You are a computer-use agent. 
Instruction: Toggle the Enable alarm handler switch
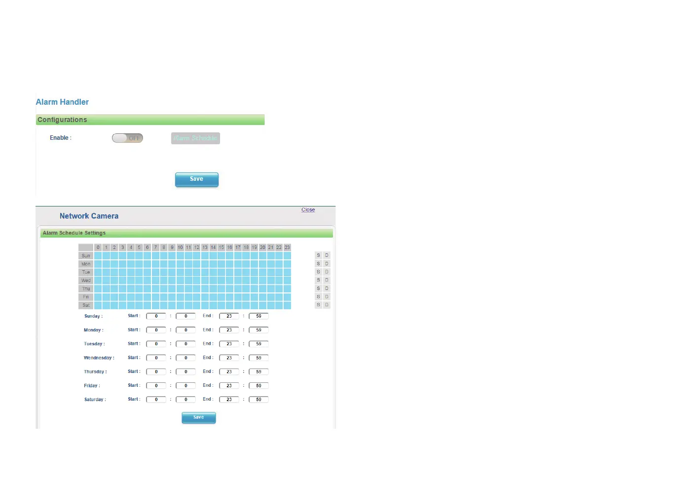pyautogui.click(x=127, y=138)
